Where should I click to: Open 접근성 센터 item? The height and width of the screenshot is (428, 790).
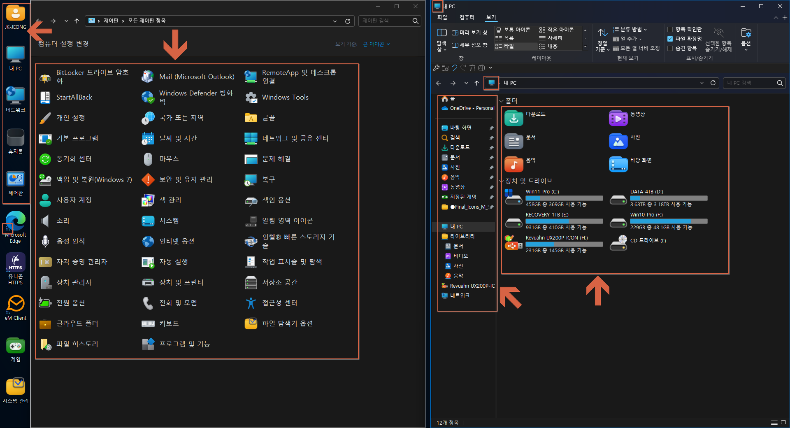coord(271,303)
